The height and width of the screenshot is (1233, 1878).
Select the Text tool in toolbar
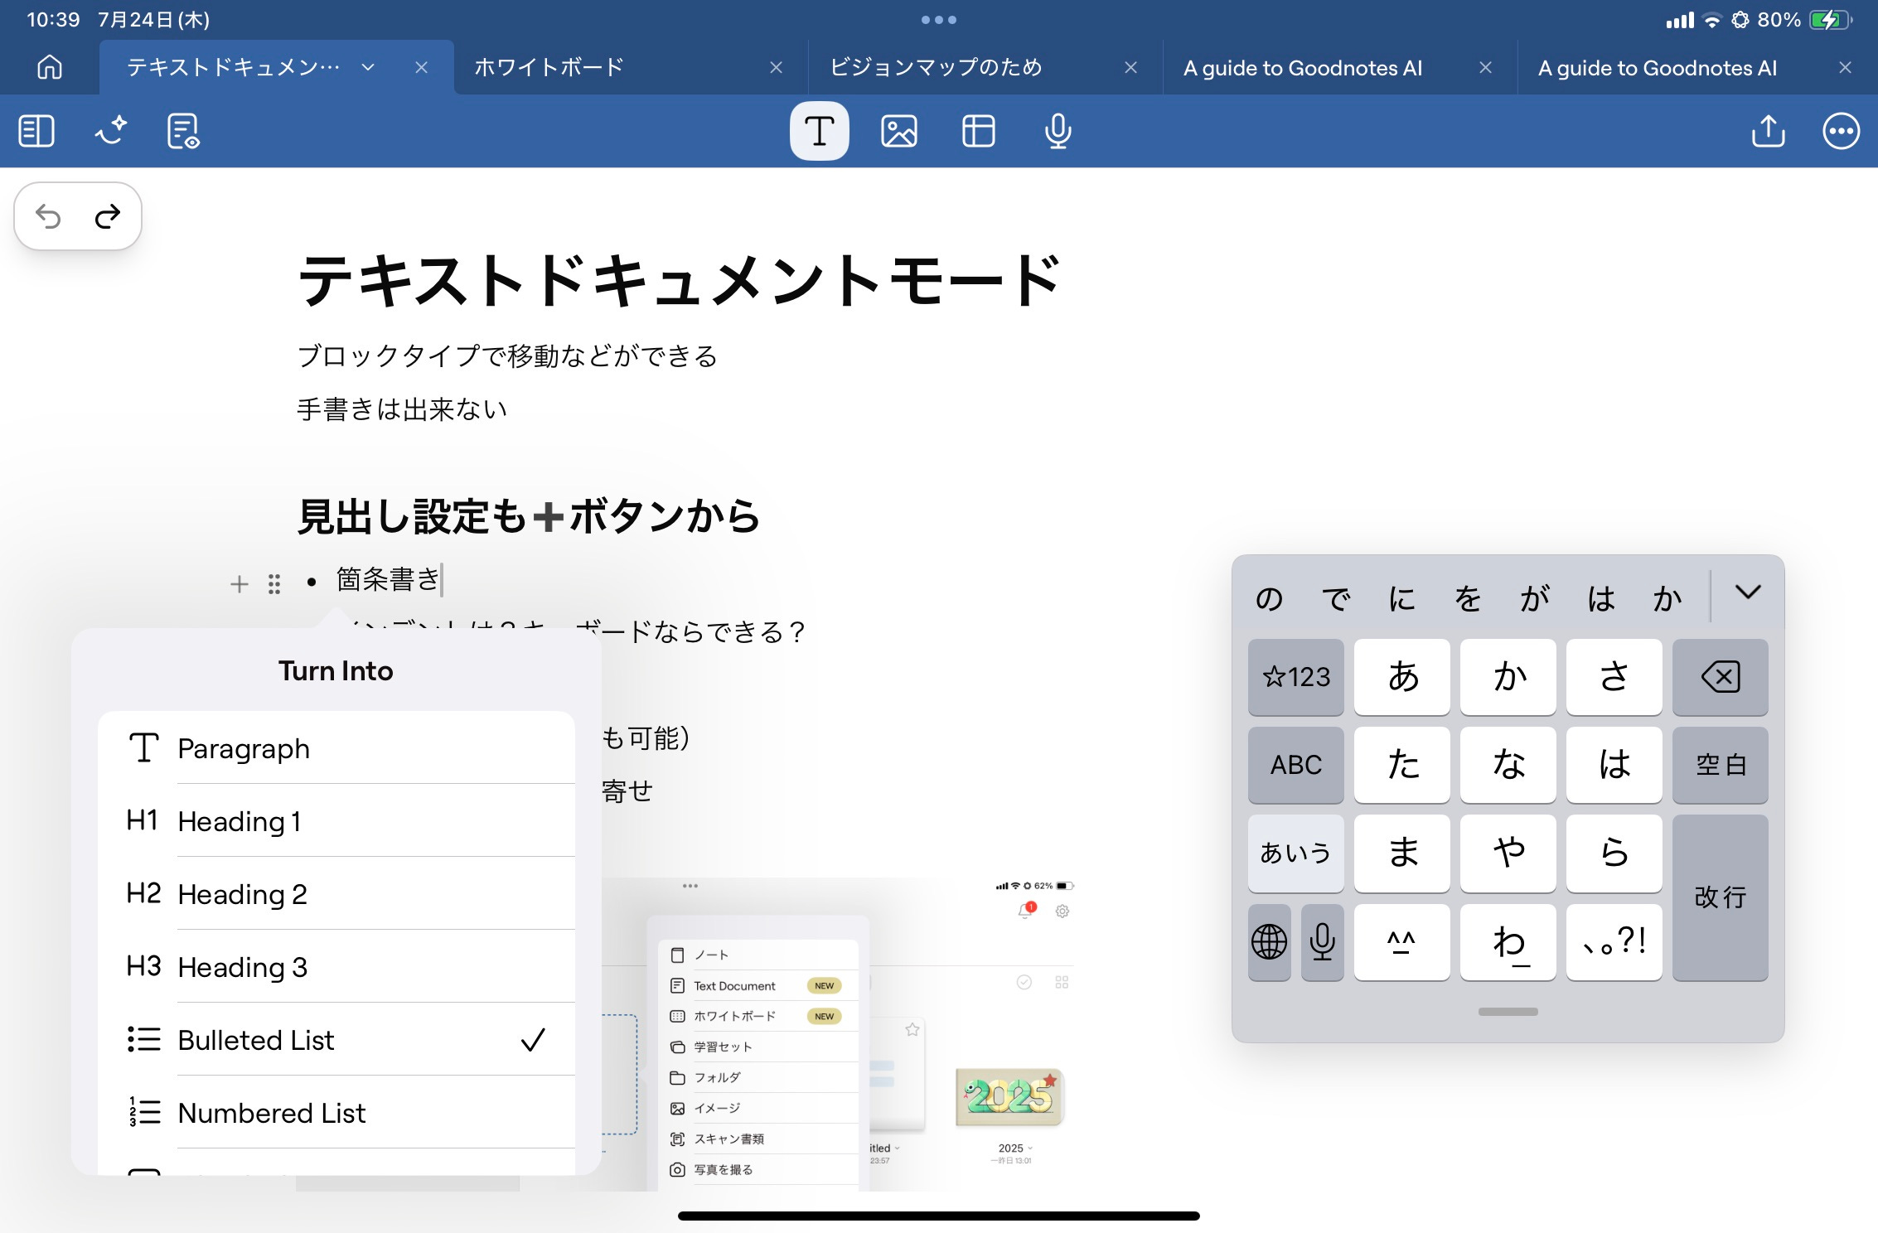click(x=819, y=131)
